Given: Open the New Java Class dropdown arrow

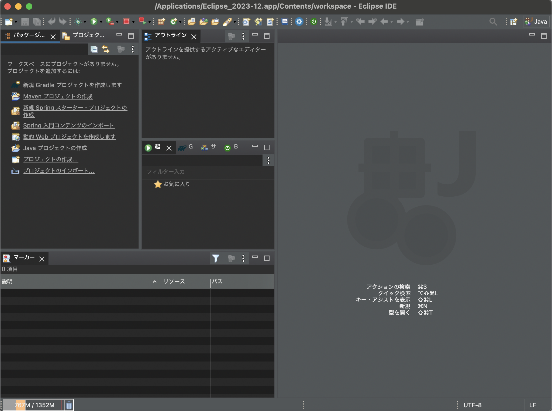Looking at the screenshot, I should pyautogui.click(x=180, y=22).
